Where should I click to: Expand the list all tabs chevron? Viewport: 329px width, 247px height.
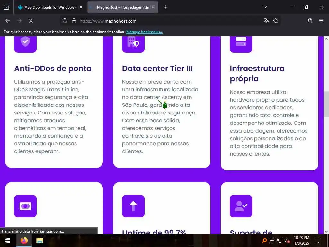point(265,7)
